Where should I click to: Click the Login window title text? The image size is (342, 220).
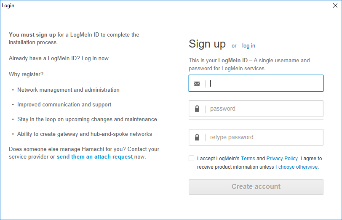coord(8,5)
